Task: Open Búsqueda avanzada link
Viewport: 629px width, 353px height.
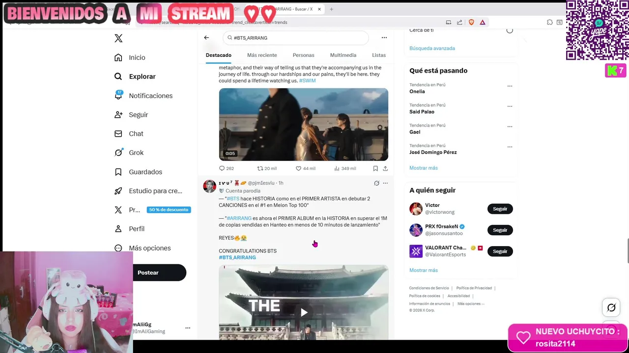Action: point(432,48)
